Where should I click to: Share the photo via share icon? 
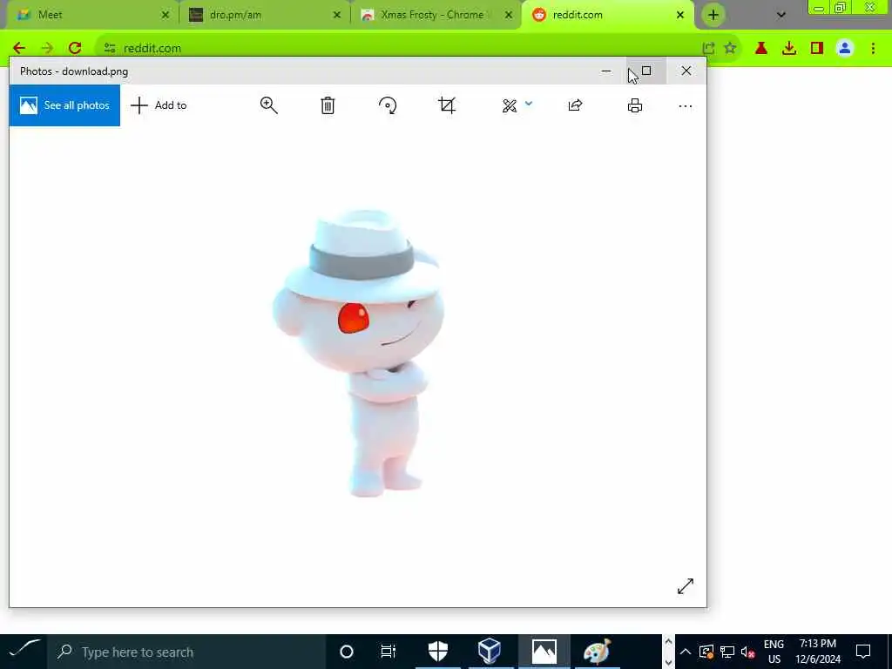coord(575,105)
